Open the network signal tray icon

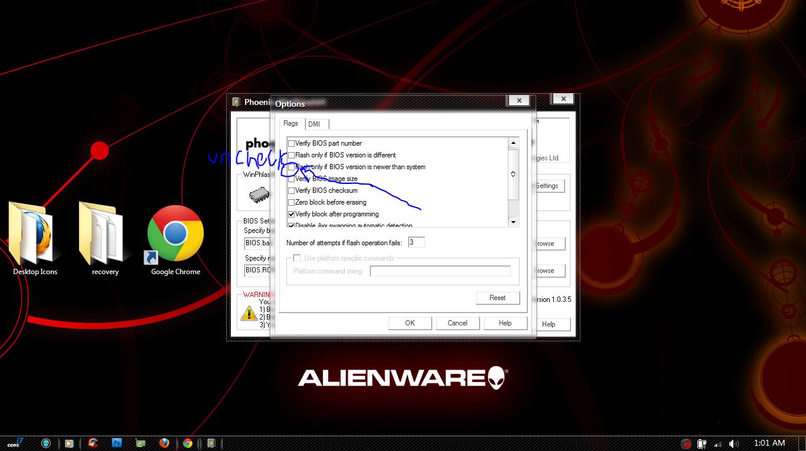(x=718, y=443)
